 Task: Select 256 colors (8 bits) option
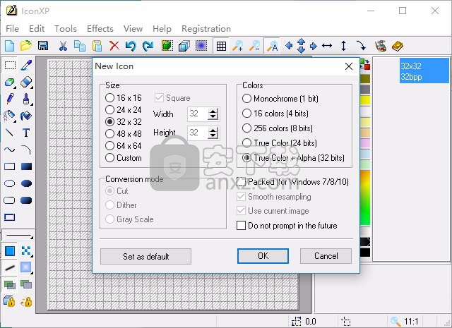tap(278, 128)
